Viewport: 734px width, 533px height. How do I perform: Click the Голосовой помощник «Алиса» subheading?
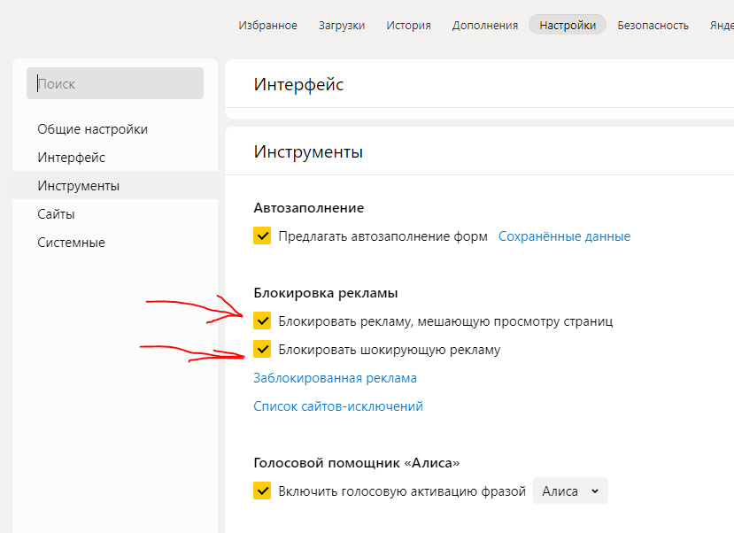[x=357, y=463]
